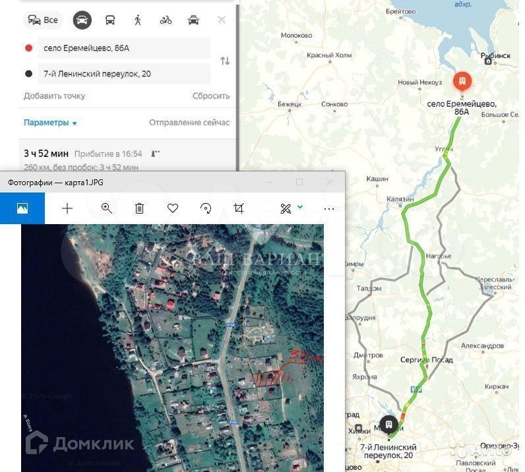Open the crop tool in Photos
Screen dimensions: 525x472
coord(238,208)
